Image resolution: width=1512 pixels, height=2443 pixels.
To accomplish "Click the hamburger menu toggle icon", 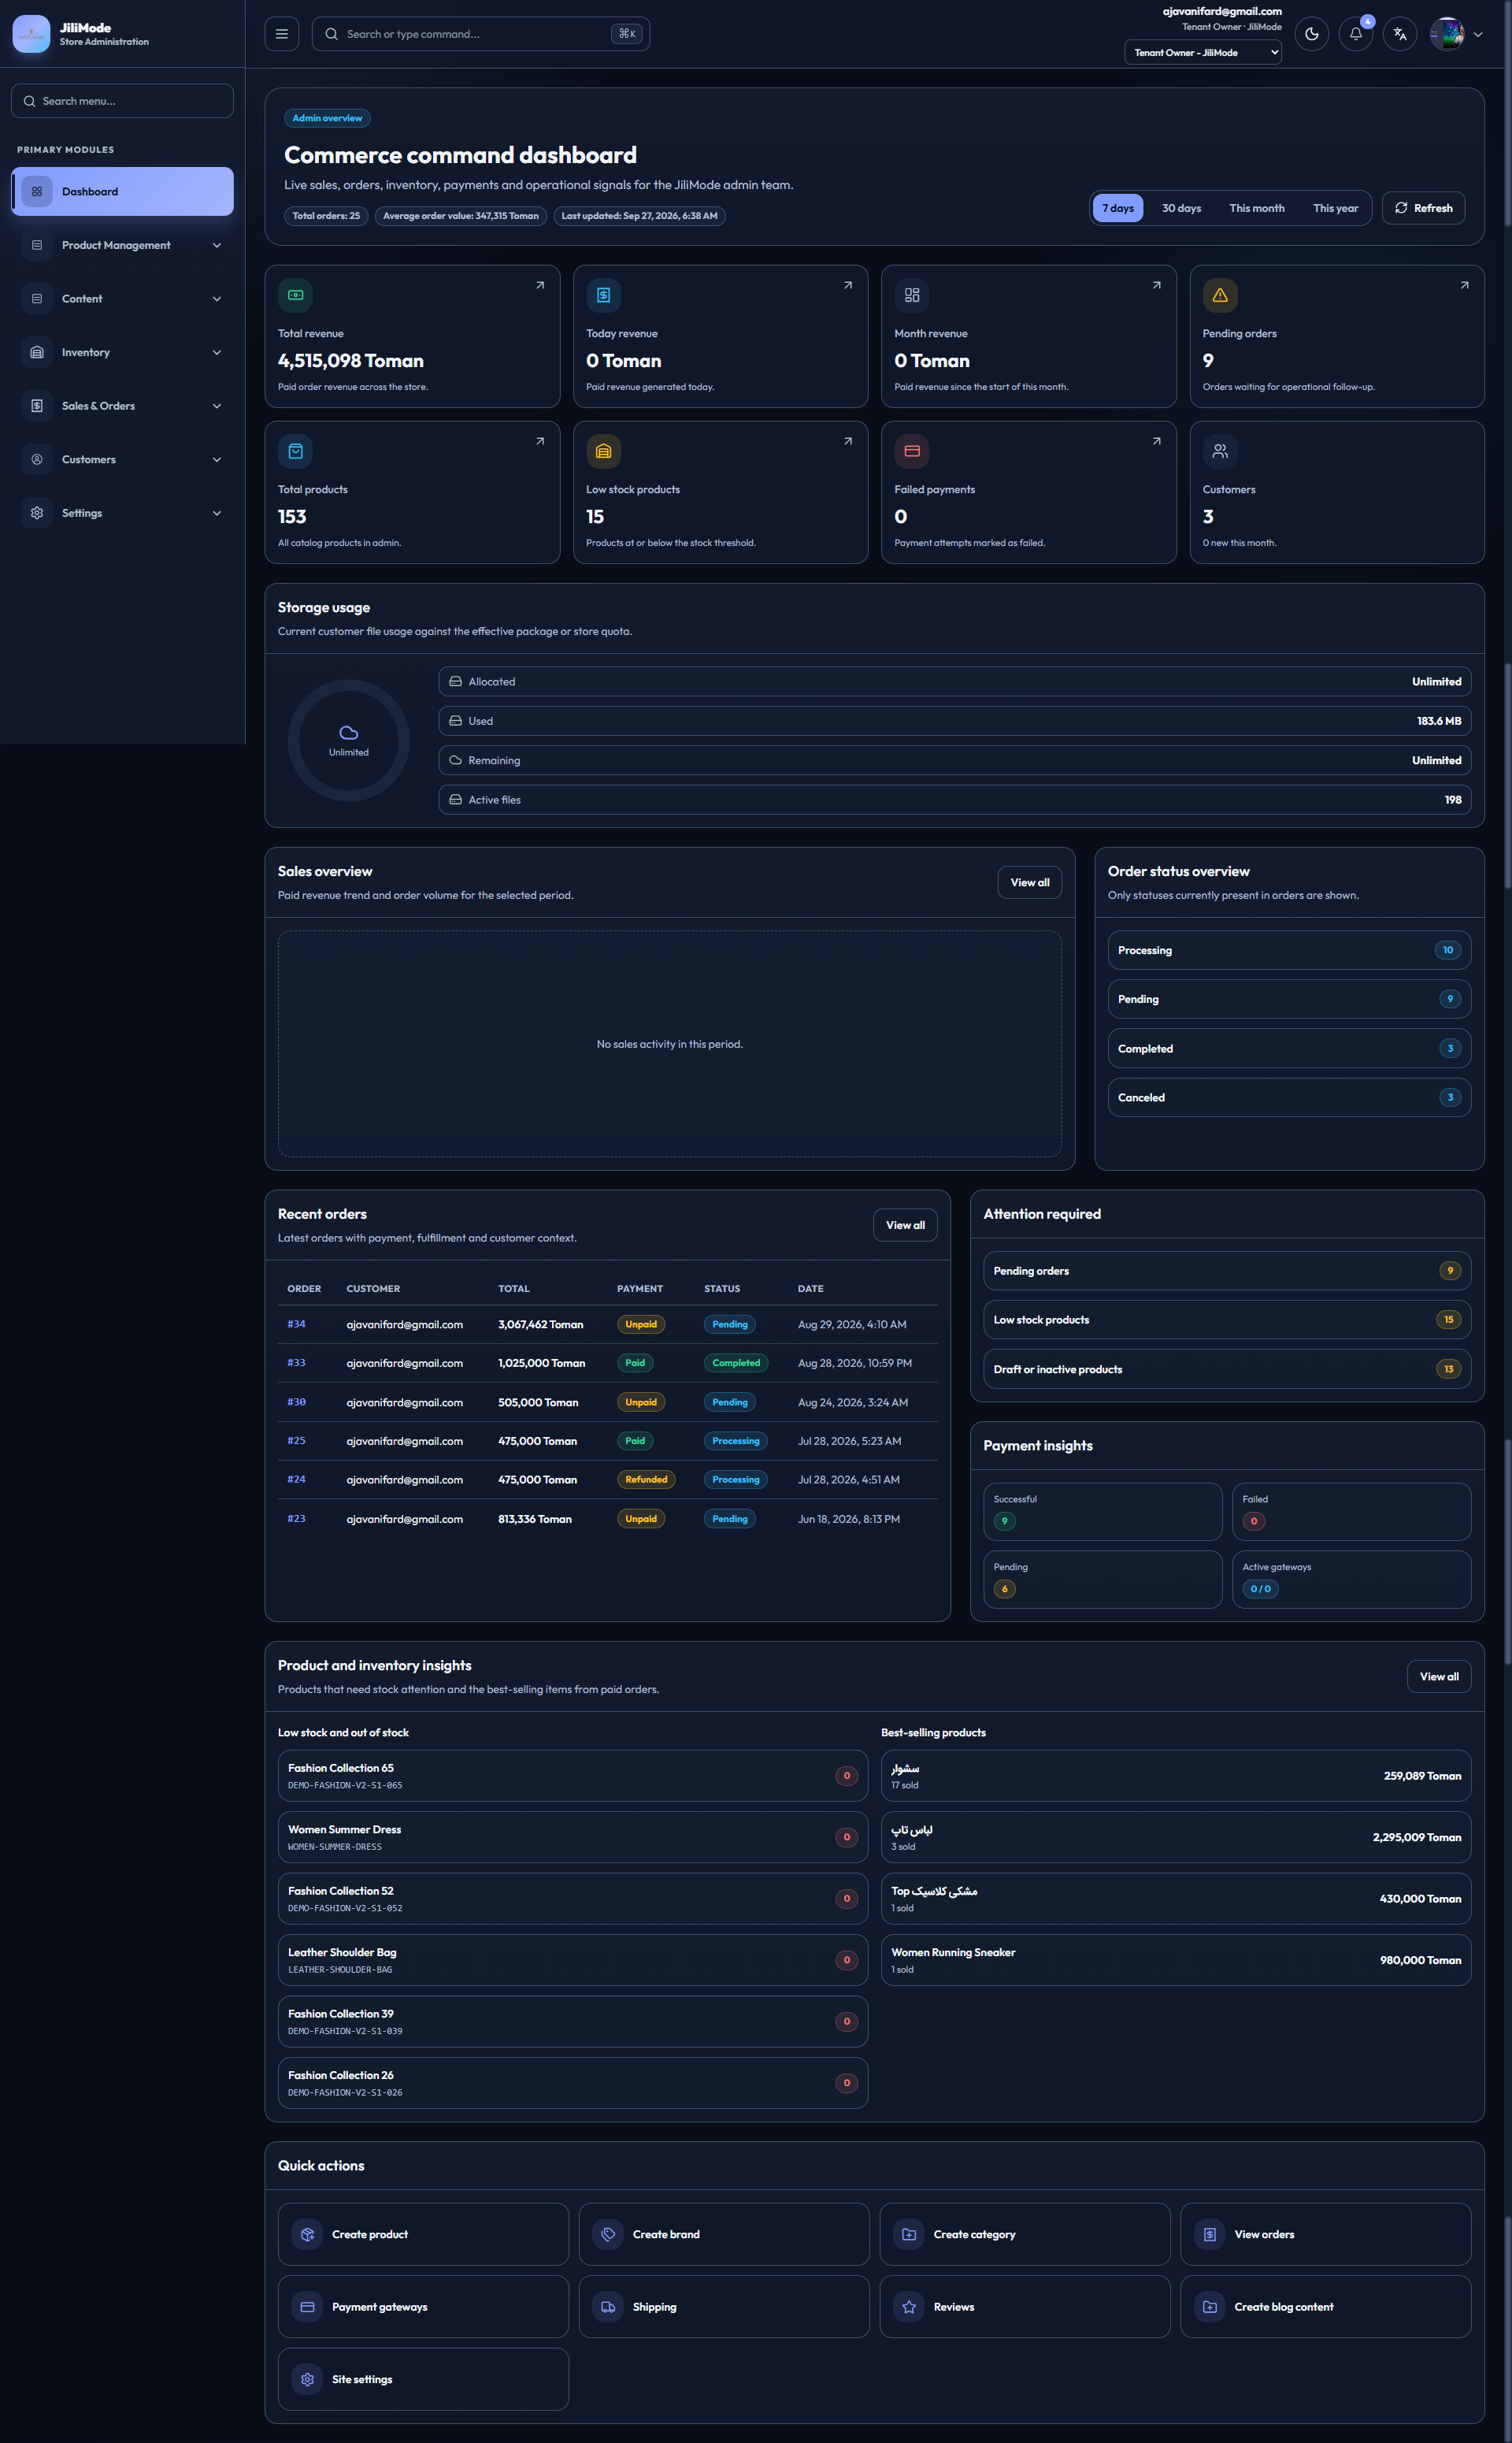I will pos(282,34).
